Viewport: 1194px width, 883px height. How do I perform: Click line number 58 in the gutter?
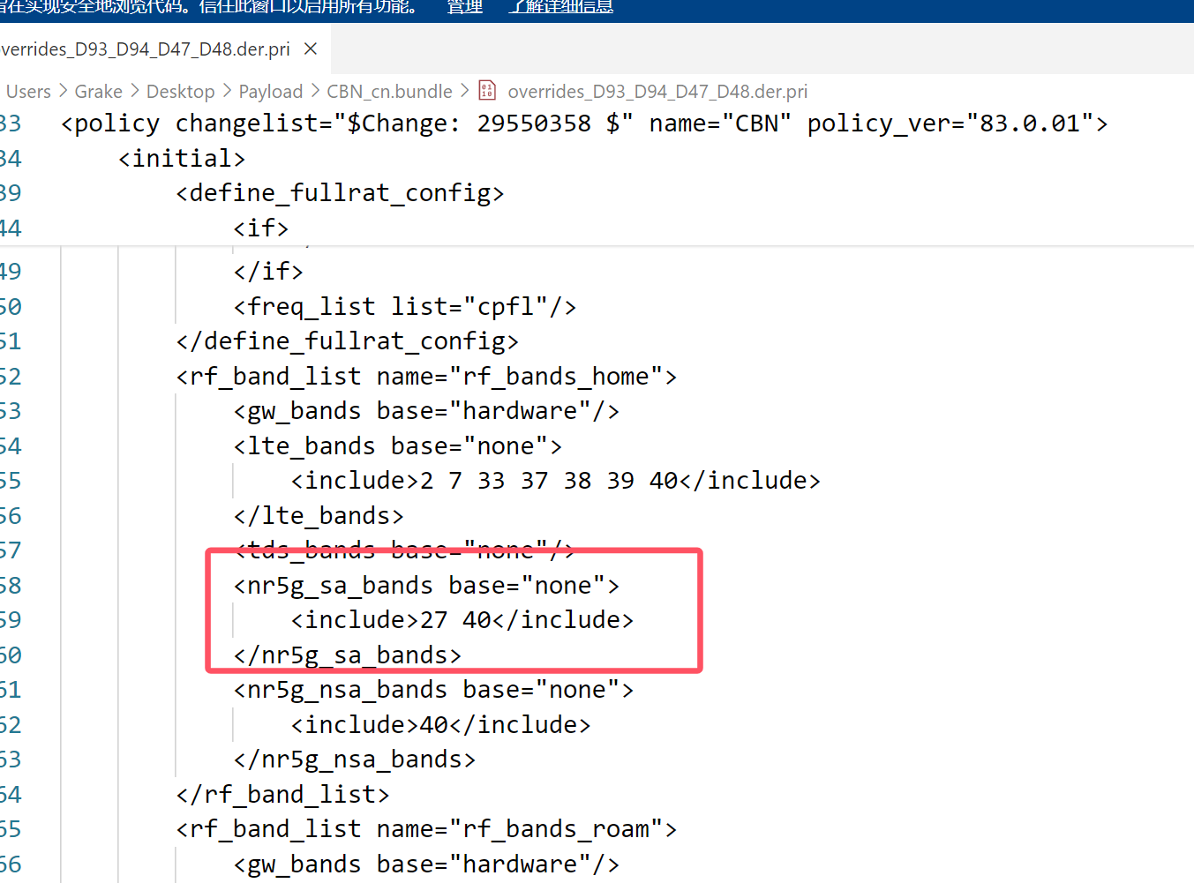coord(11,586)
